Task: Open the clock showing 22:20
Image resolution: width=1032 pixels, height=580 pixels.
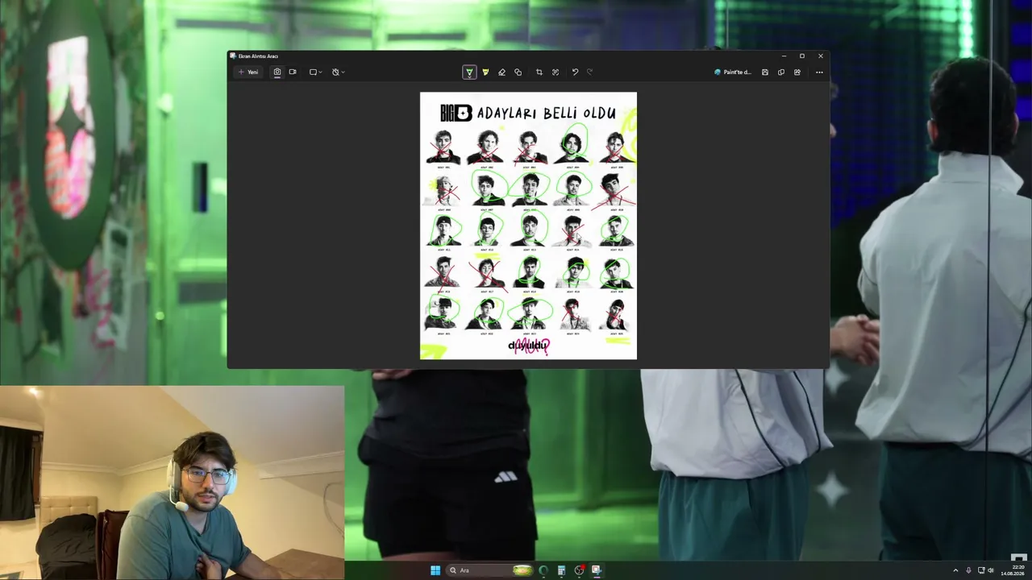Action: click(x=1011, y=570)
